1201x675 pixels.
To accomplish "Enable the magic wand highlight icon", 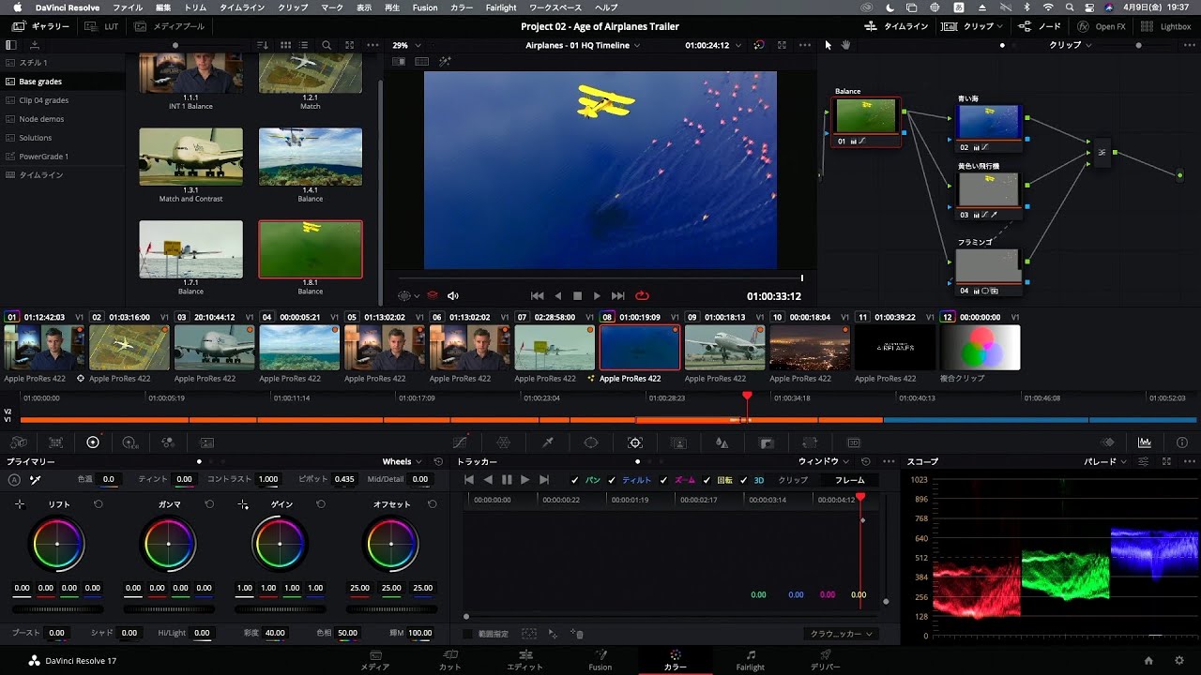I will click(x=445, y=62).
